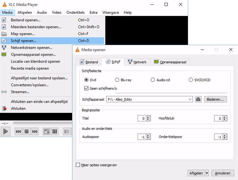Image resolution: width=238 pixels, height=180 pixels.
Task: Click the Hoofdstuk spinner arrows
Action: tap(225, 118)
